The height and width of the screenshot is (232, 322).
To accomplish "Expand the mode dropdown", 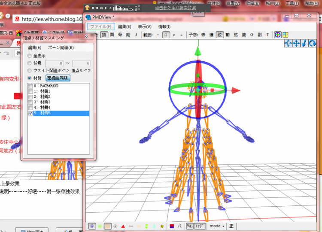I will coord(217,226).
